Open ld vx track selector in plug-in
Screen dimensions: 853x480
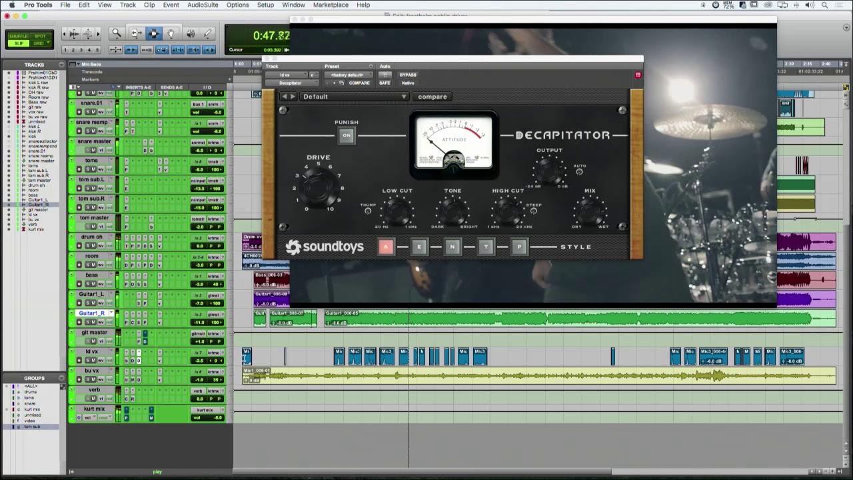pos(287,75)
